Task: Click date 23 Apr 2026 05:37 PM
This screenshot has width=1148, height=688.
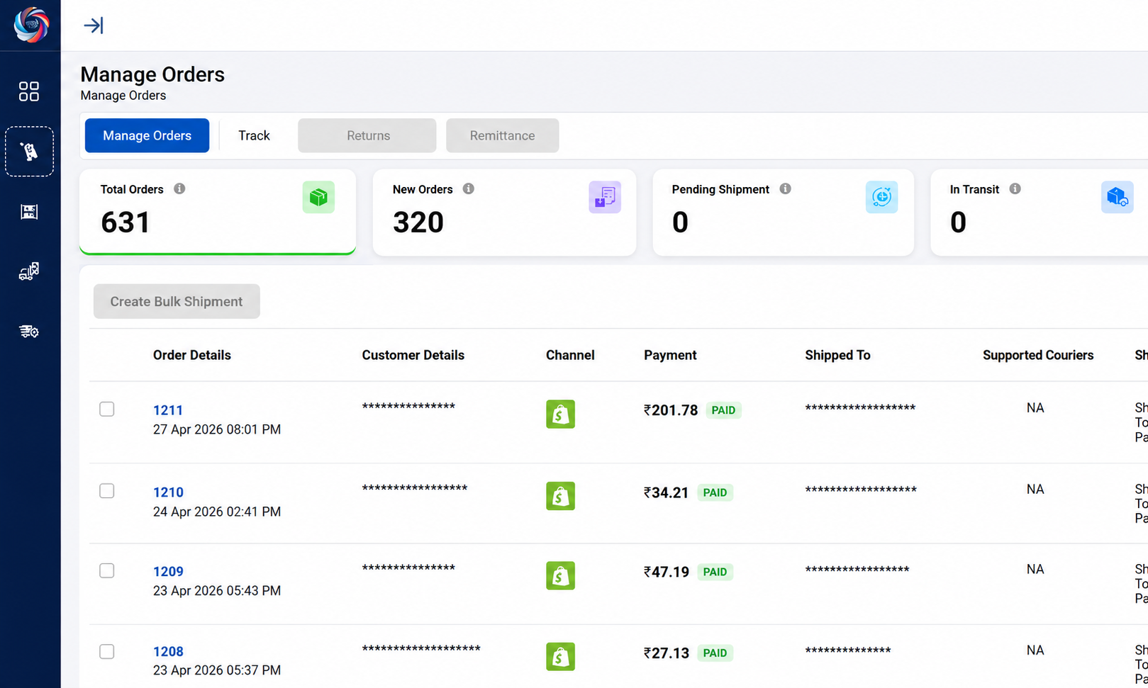Action: coord(217,670)
